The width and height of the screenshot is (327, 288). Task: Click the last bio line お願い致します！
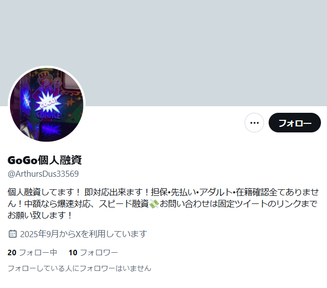[40, 215]
